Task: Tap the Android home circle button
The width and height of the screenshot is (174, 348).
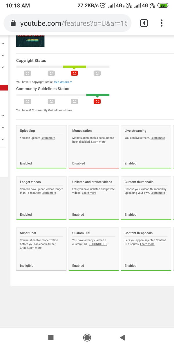Action: 87,337
